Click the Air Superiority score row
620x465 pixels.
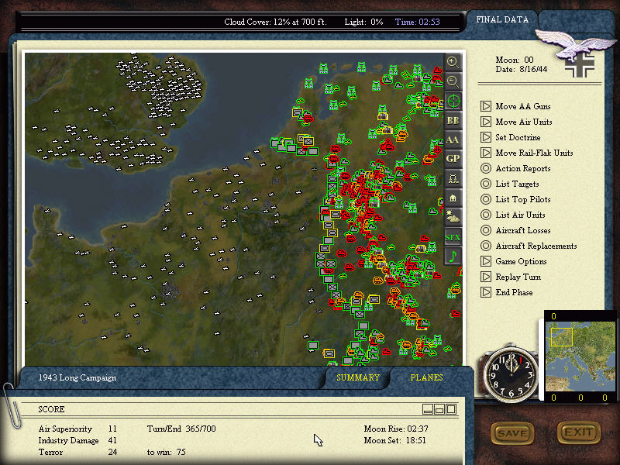77,429
